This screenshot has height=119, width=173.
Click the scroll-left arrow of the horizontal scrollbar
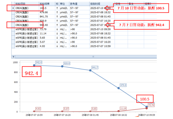click(13, 57)
